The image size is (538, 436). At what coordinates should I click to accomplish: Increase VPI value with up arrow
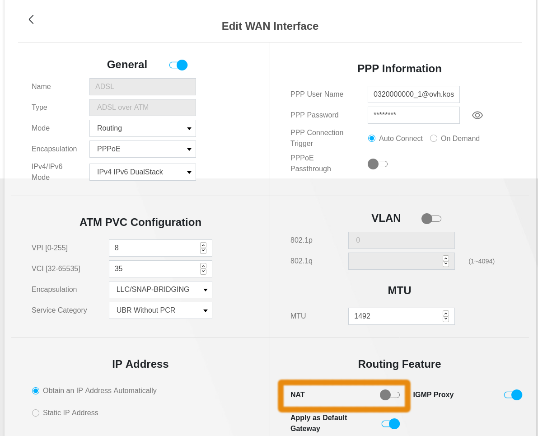tap(203, 245)
